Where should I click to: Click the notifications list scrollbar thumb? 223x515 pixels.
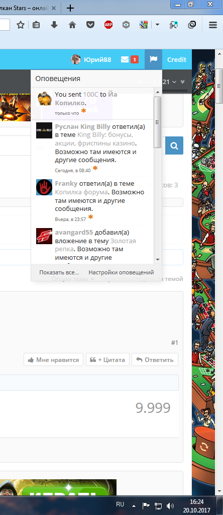[158, 122]
